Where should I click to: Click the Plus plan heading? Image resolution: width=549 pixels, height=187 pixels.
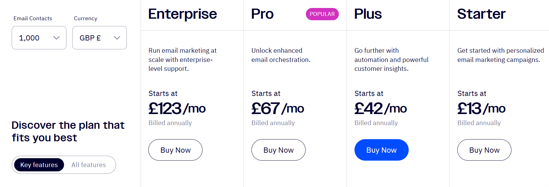(x=368, y=13)
